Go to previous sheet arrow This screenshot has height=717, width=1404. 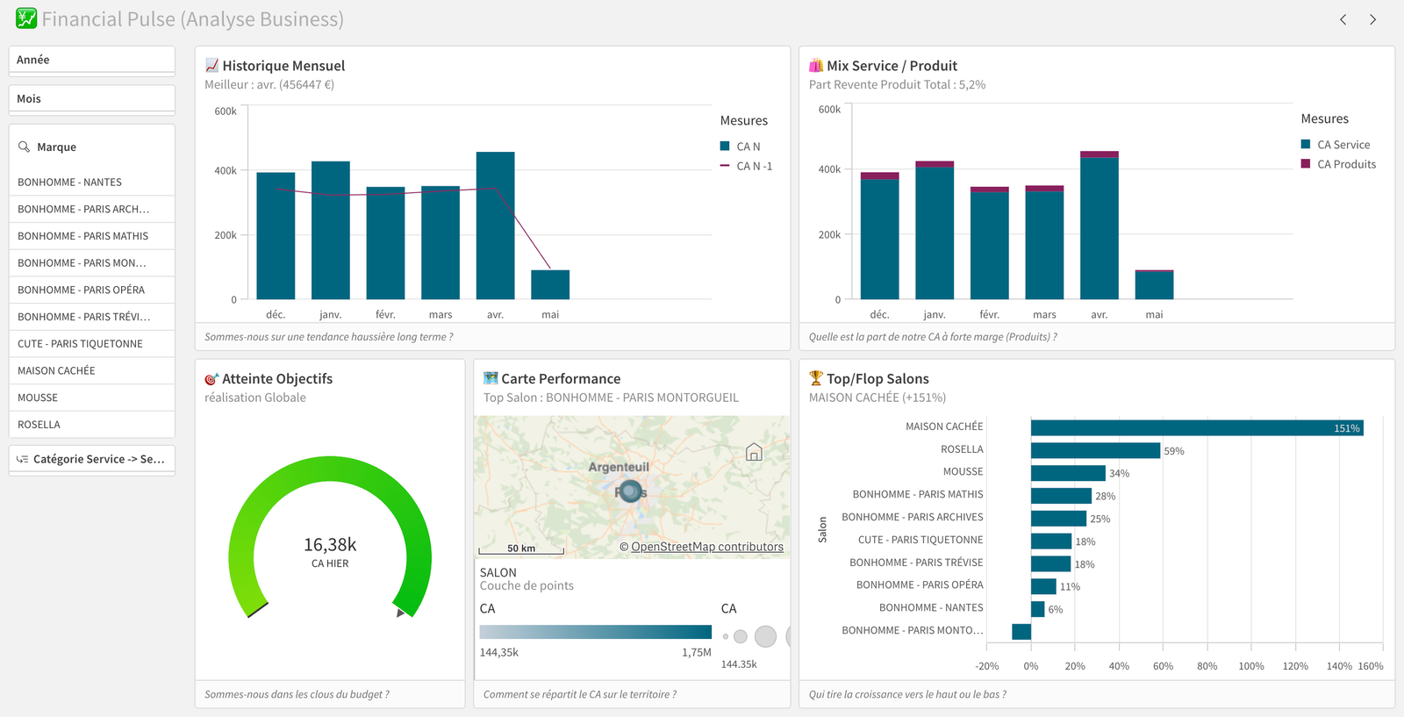(x=1343, y=19)
